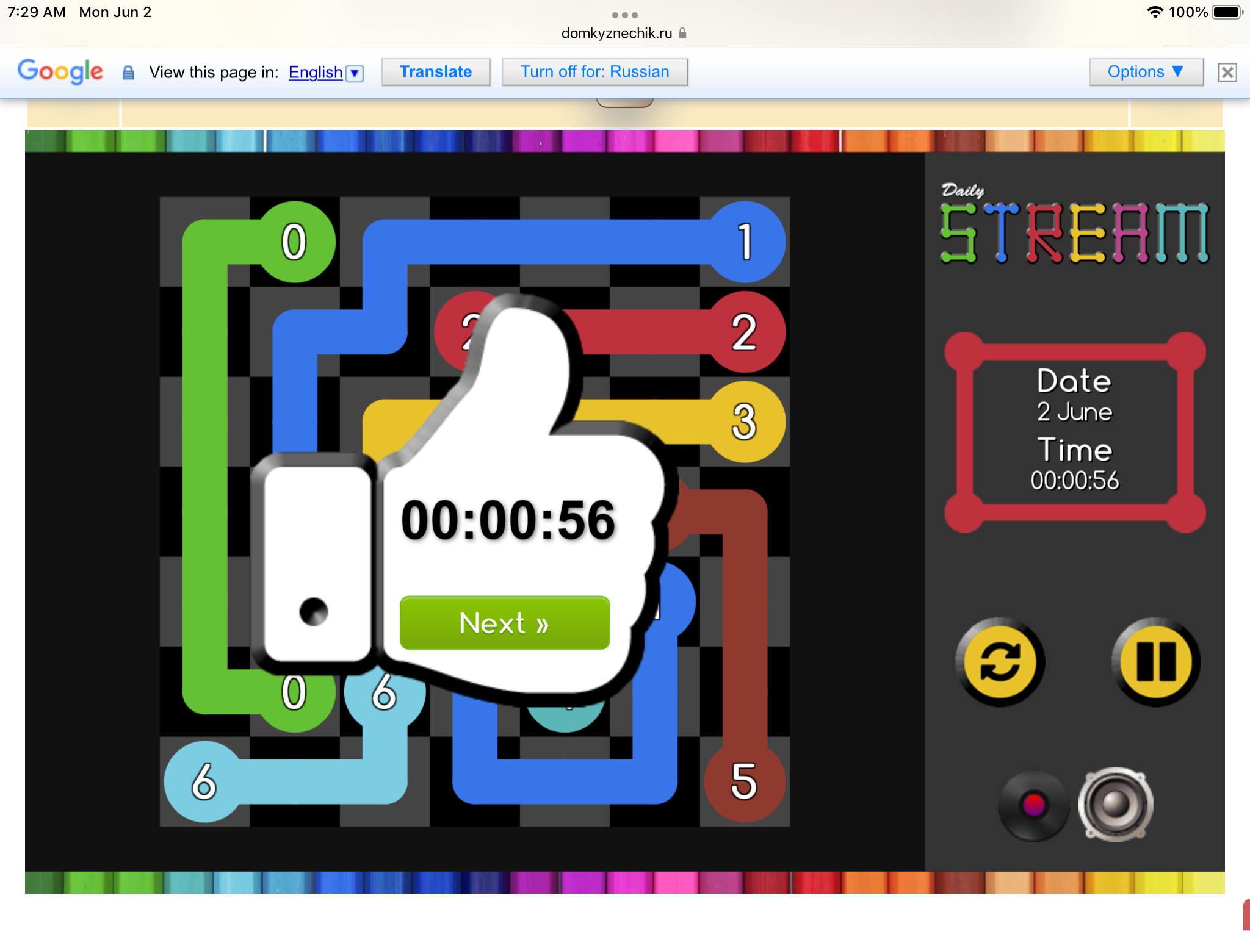This screenshot has width=1250, height=937.
Task: Select the green 0 node at bottom
Action: tap(294, 694)
